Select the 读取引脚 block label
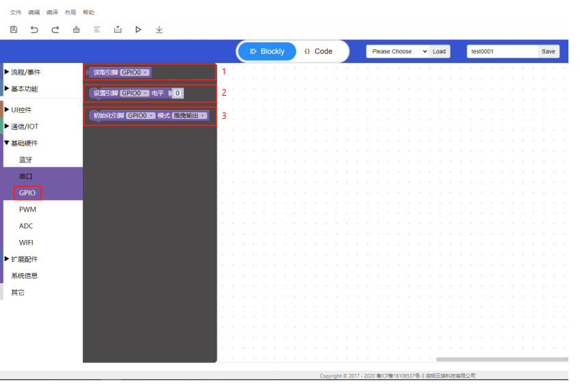The width and height of the screenshot is (580, 387). pyautogui.click(x=105, y=72)
